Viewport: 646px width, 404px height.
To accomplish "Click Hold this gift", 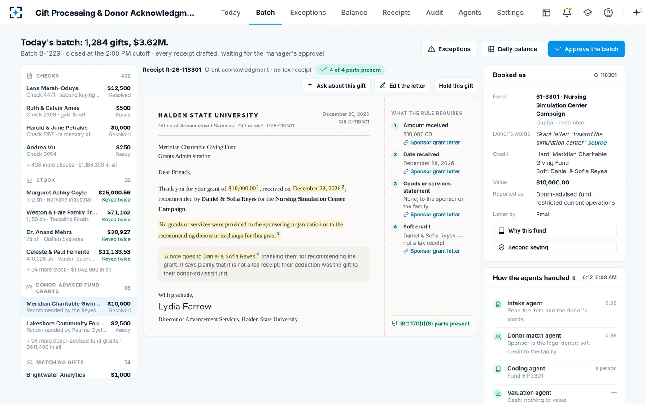I will (x=456, y=86).
